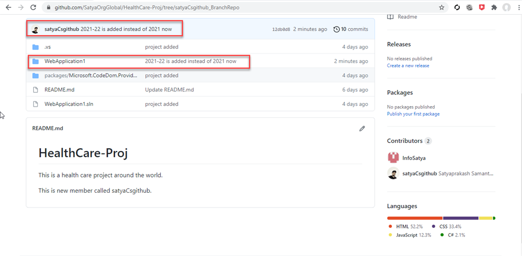Click the browser back arrow

point(8,7)
